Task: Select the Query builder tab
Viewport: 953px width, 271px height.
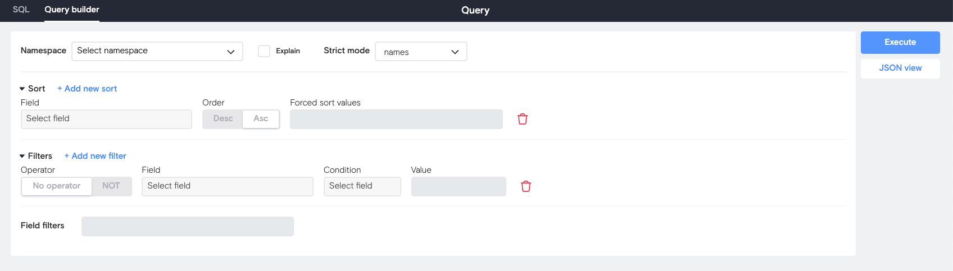Action: [72, 10]
